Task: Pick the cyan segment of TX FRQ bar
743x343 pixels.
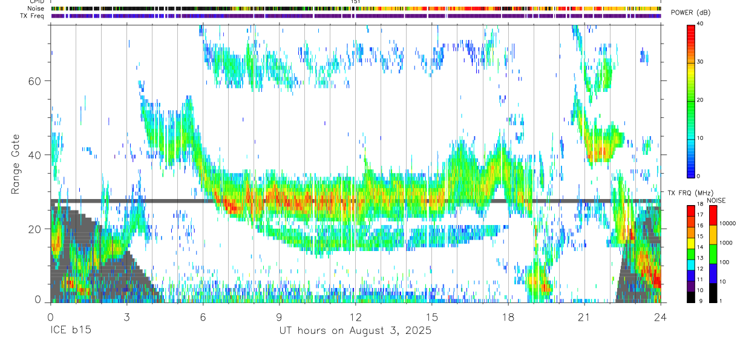Action: 691,264
